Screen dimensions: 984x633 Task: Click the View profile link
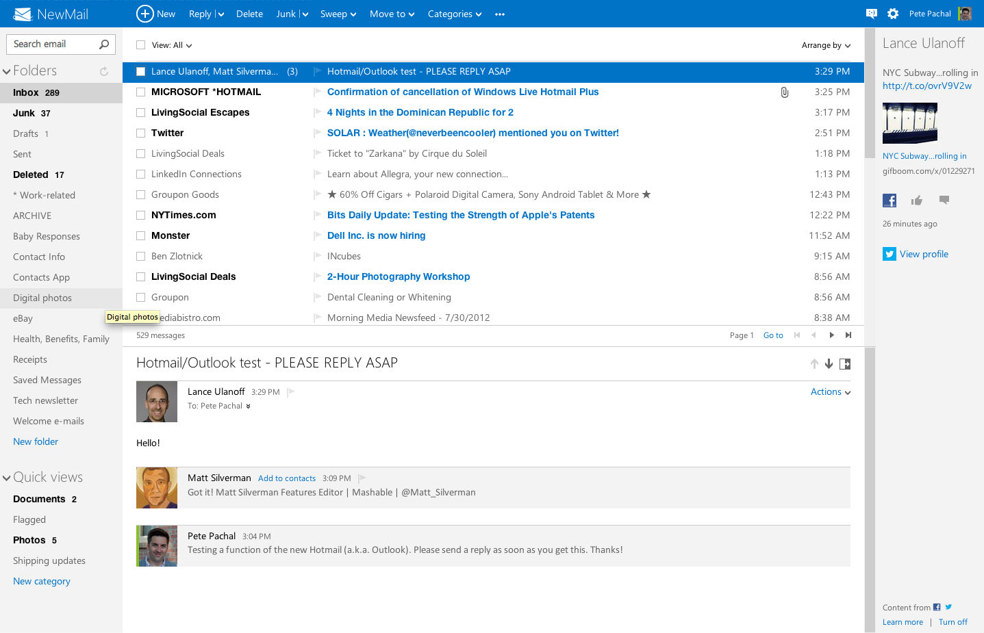[924, 254]
